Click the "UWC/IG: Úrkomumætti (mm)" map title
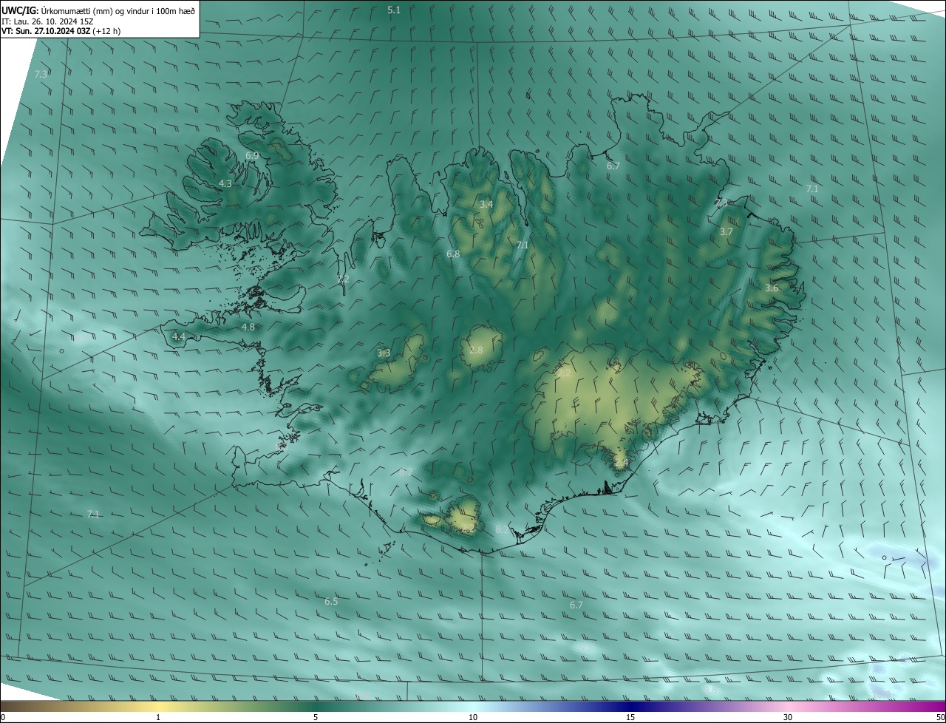This screenshot has width=946, height=723. (x=98, y=10)
